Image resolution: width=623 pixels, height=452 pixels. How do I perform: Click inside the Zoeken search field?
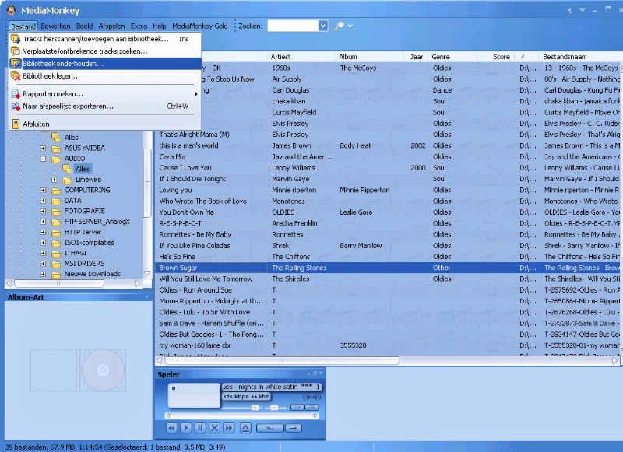293,26
